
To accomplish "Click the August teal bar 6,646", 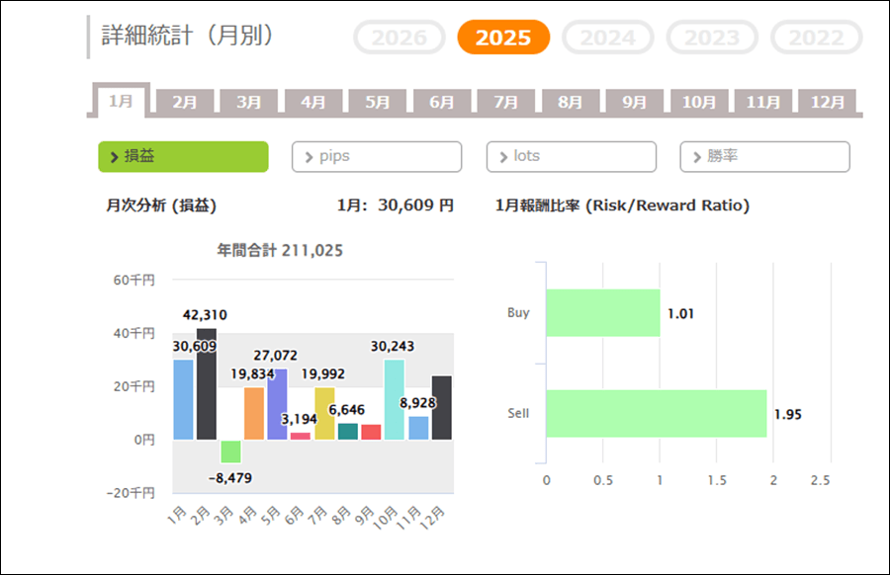I will coord(348,432).
